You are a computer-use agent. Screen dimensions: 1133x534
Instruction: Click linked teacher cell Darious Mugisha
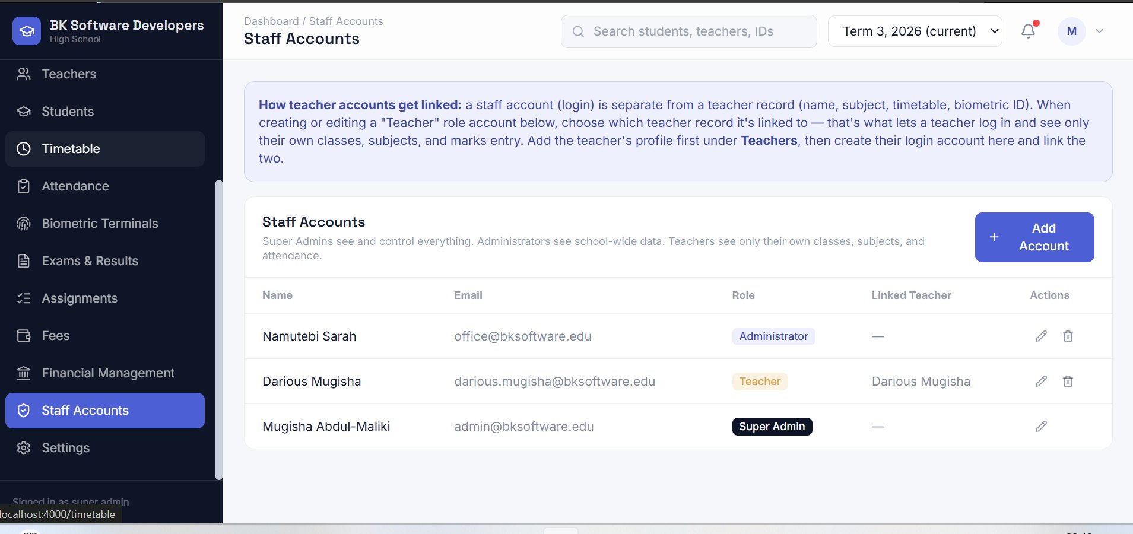coord(921,382)
